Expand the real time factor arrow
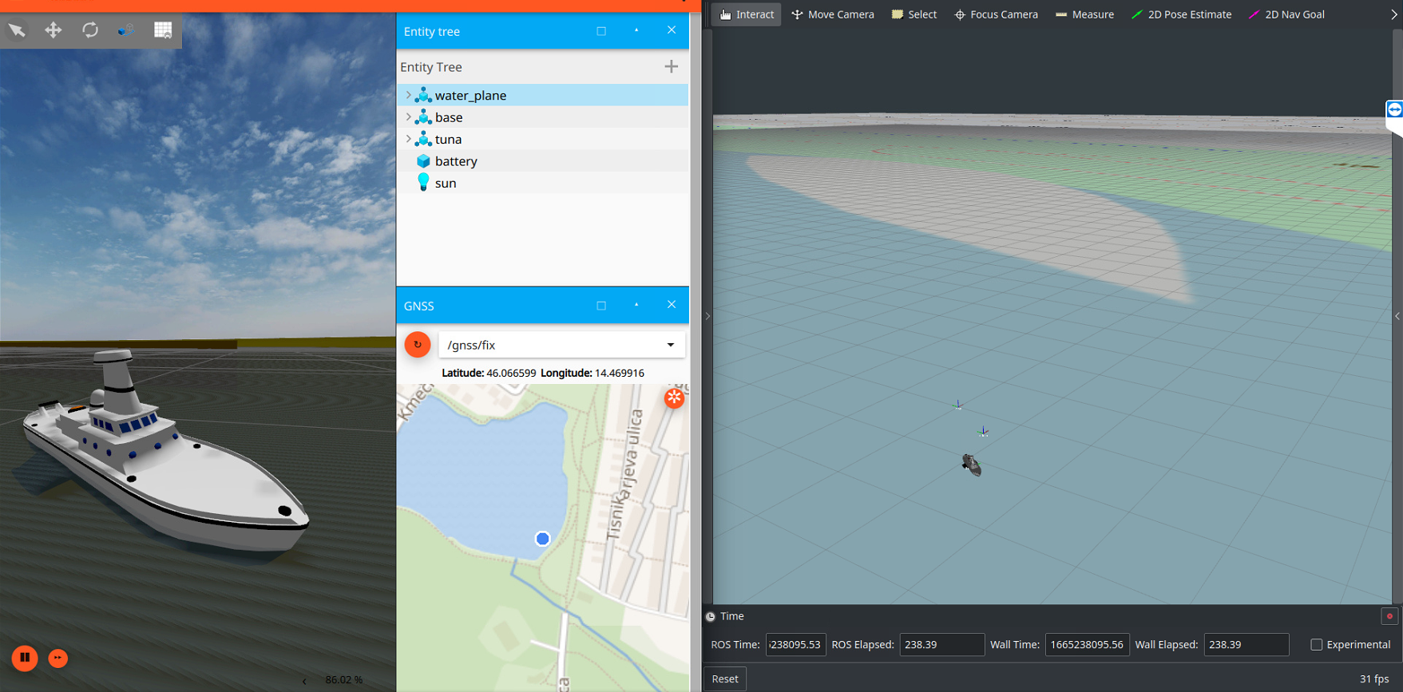The height and width of the screenshot is (692, 1403). [x=304, y=680]
